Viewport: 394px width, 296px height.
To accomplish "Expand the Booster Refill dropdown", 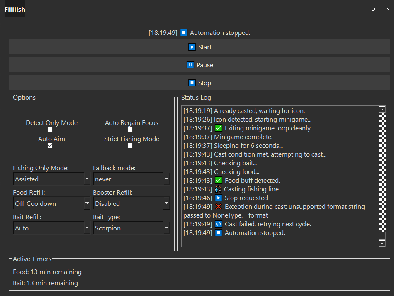I will point(131,203).
